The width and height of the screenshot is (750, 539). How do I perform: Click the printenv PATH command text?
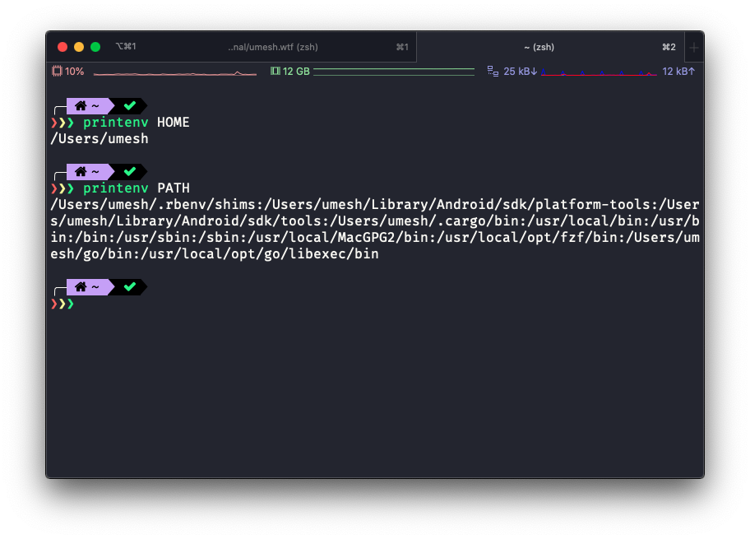pyautogui.click(x=137, y=188)
